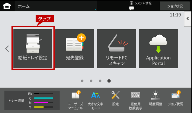192x113 pixels.
Task: Click ジョブ状況 button at top right
Action: (175, 6)
